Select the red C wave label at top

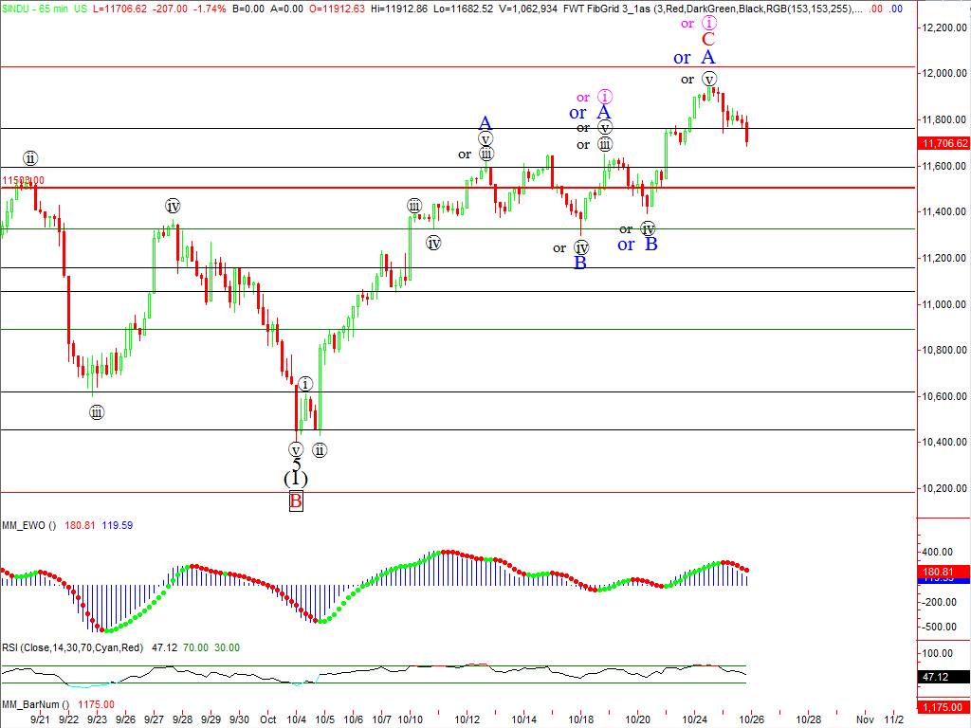click(x=707, y=39)
